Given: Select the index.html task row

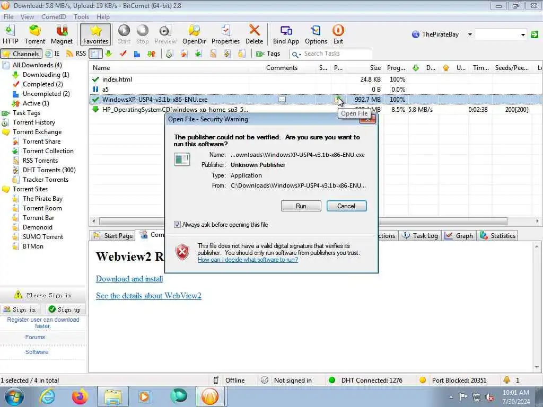Looking at the screenshot, I should click(x=315, y=79).
